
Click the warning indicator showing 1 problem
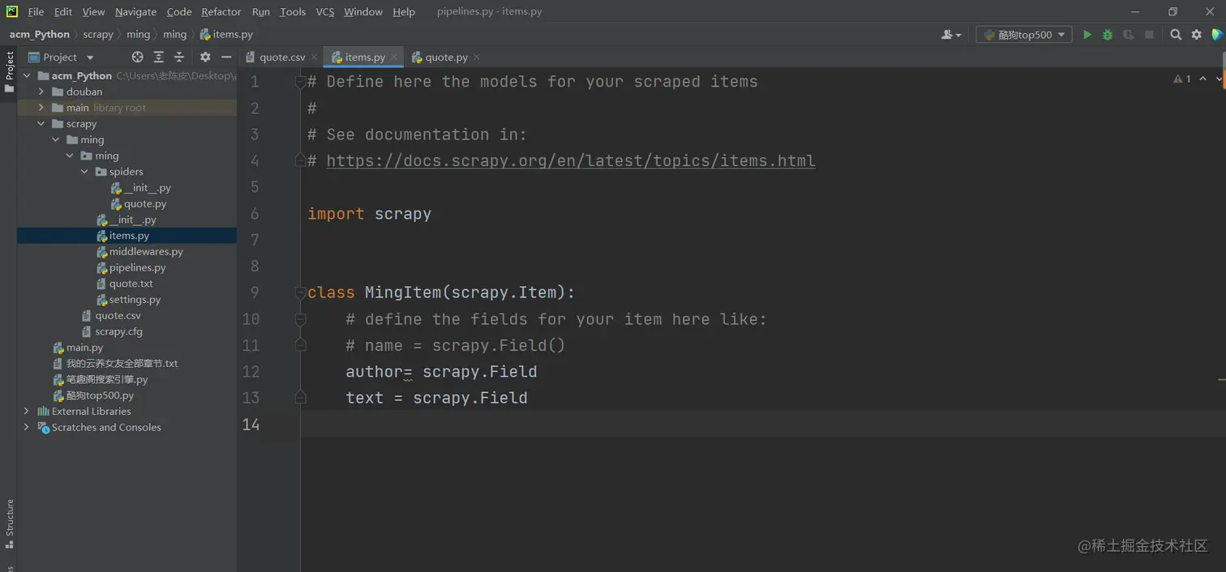(x=1182, y=79)
